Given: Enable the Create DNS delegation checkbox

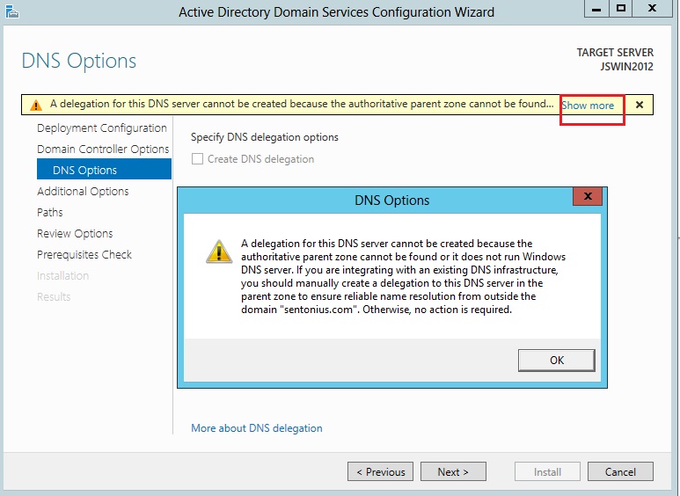Looking at the screenshot, I should click(197, 159).
